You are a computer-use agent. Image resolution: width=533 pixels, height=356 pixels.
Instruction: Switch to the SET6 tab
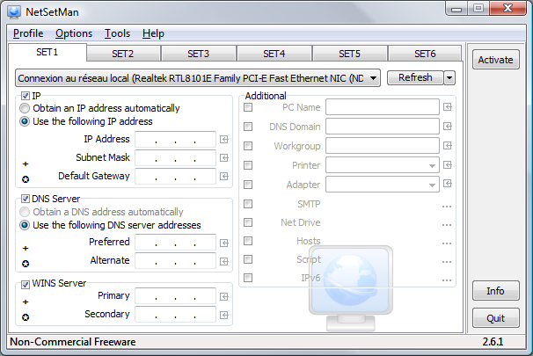coord(425,54)
